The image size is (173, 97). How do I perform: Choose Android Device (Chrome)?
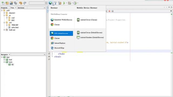tap(87, 20)
